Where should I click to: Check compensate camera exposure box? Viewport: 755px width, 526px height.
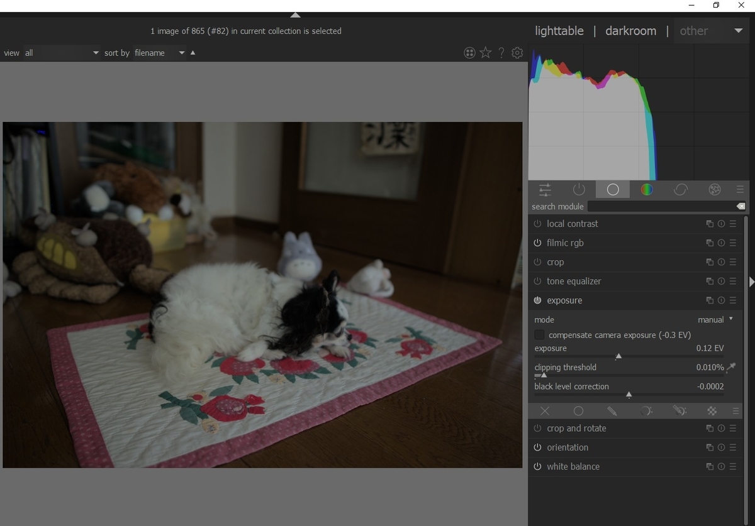pyautogui.click(x=539, y=335)
